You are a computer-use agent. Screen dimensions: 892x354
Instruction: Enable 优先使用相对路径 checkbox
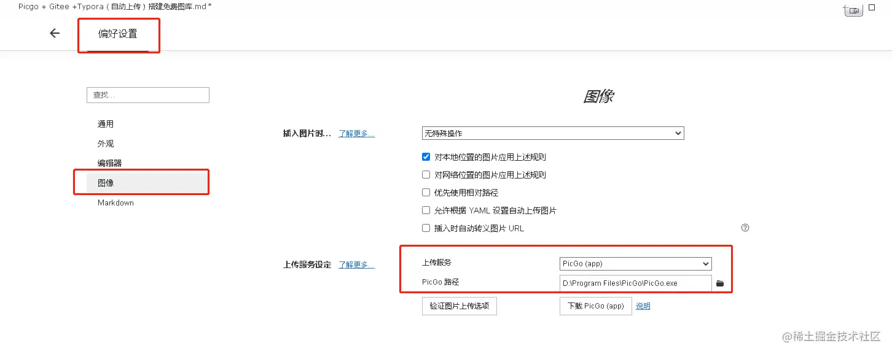[426, 193]
